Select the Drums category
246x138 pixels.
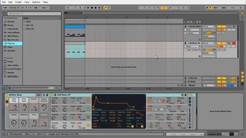pyautogui.click(x=10, y=25)
